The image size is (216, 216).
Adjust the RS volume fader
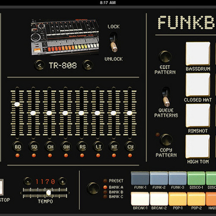(x=81, y=113)
